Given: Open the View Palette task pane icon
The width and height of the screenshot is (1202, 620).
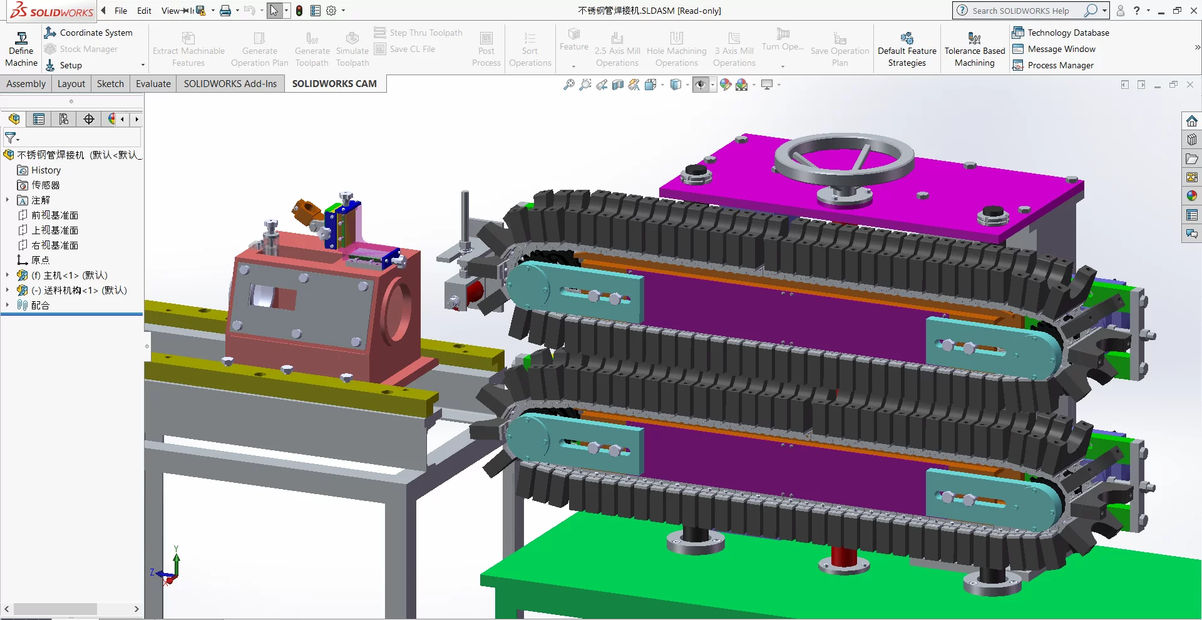Looking at the screenshot, I should pos(1192,177).
